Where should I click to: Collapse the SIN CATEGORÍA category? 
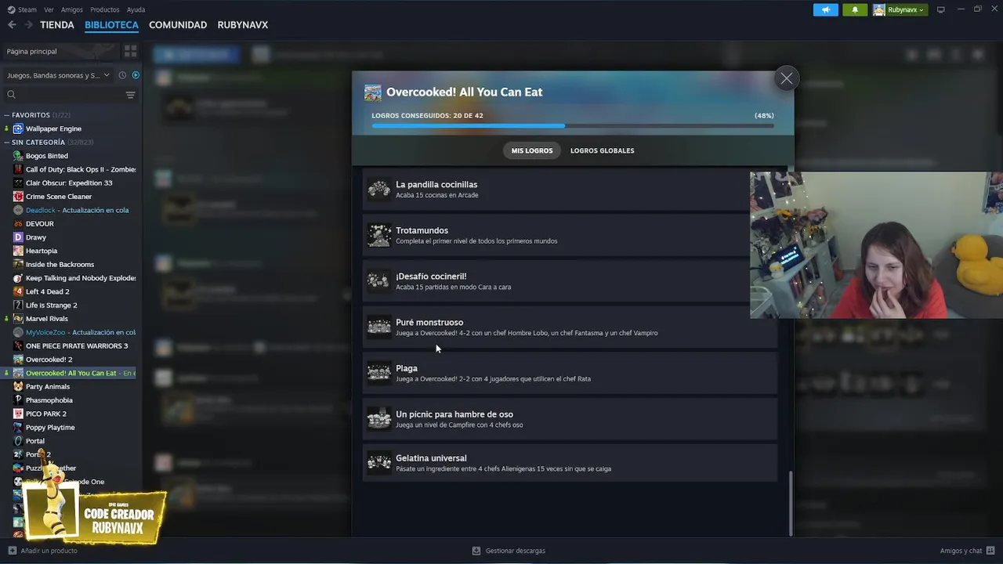6,143
